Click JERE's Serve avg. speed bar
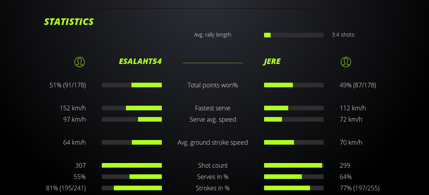 [x=294, y=119]
